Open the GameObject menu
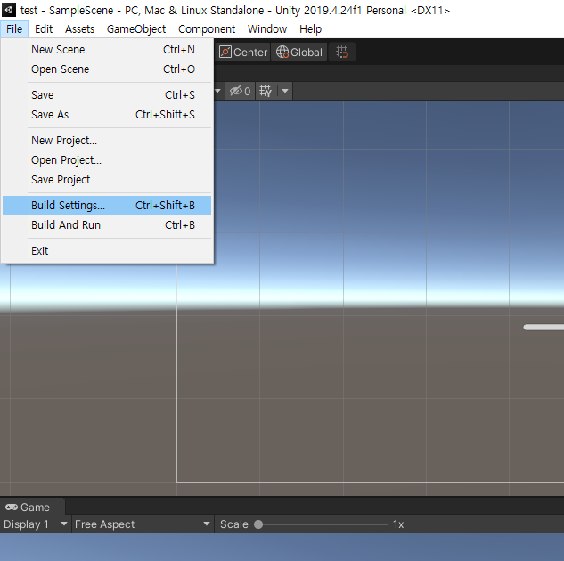This screenshot has width=564, height=561. click(136, 29)
